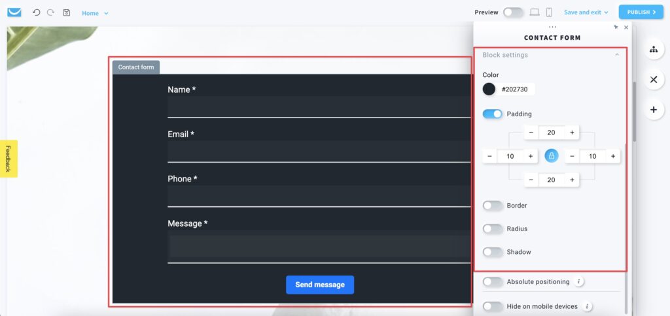Redo the last undone change

coord(50,12)
